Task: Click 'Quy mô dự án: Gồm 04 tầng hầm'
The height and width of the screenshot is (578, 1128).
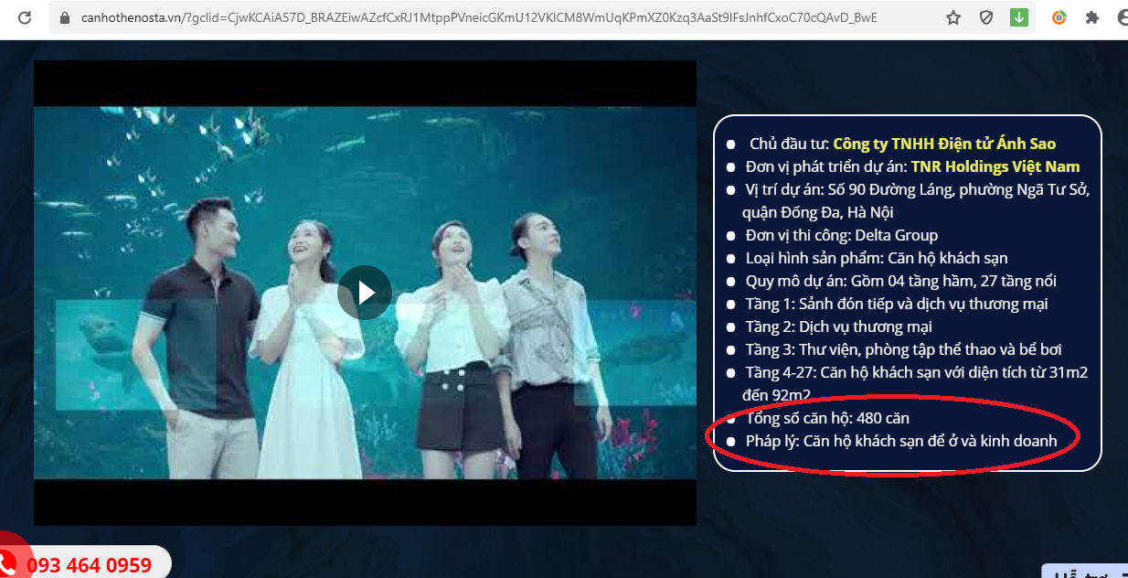Action: (x=901, y=281)
